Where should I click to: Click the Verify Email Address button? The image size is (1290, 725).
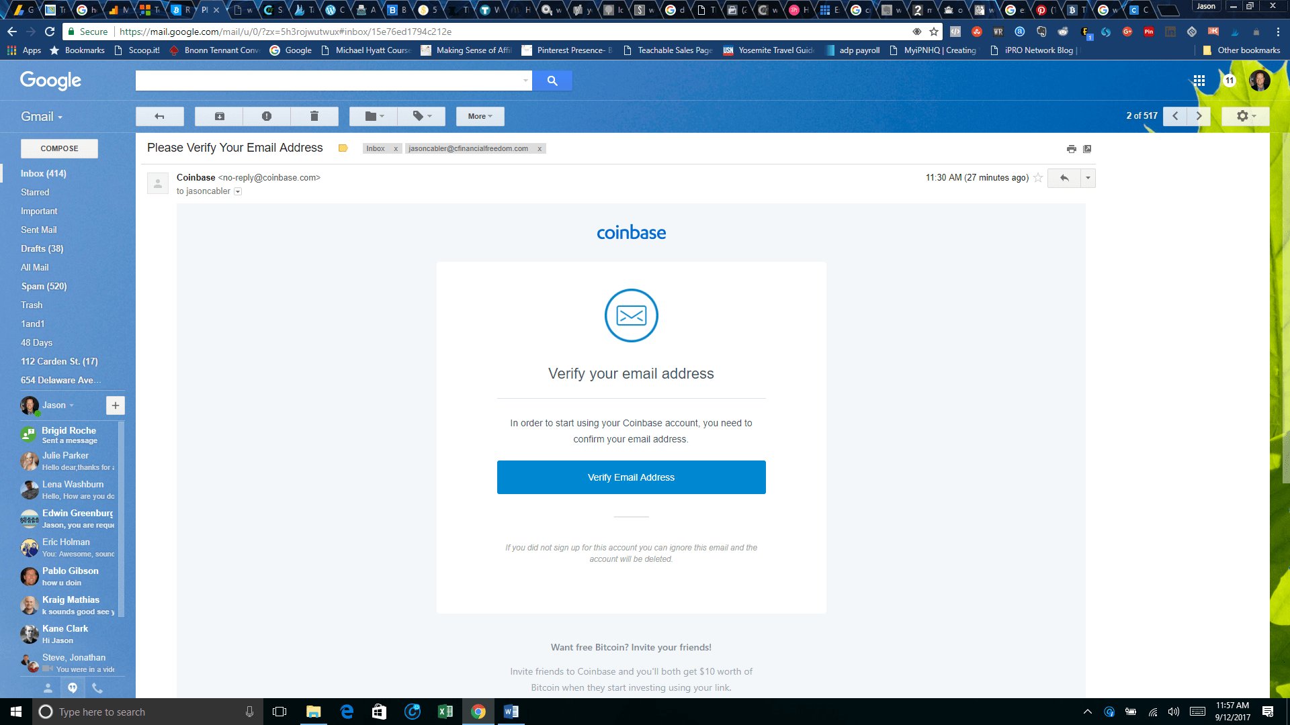(x=631, y=477)
